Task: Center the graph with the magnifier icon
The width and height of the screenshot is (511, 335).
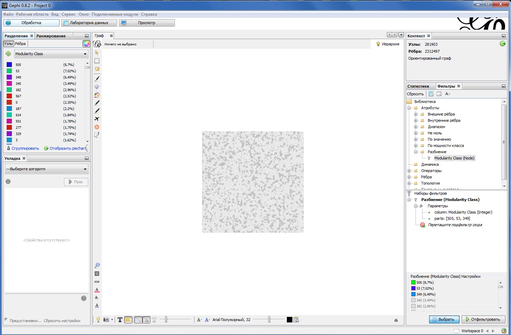Action: pos(97,266)
